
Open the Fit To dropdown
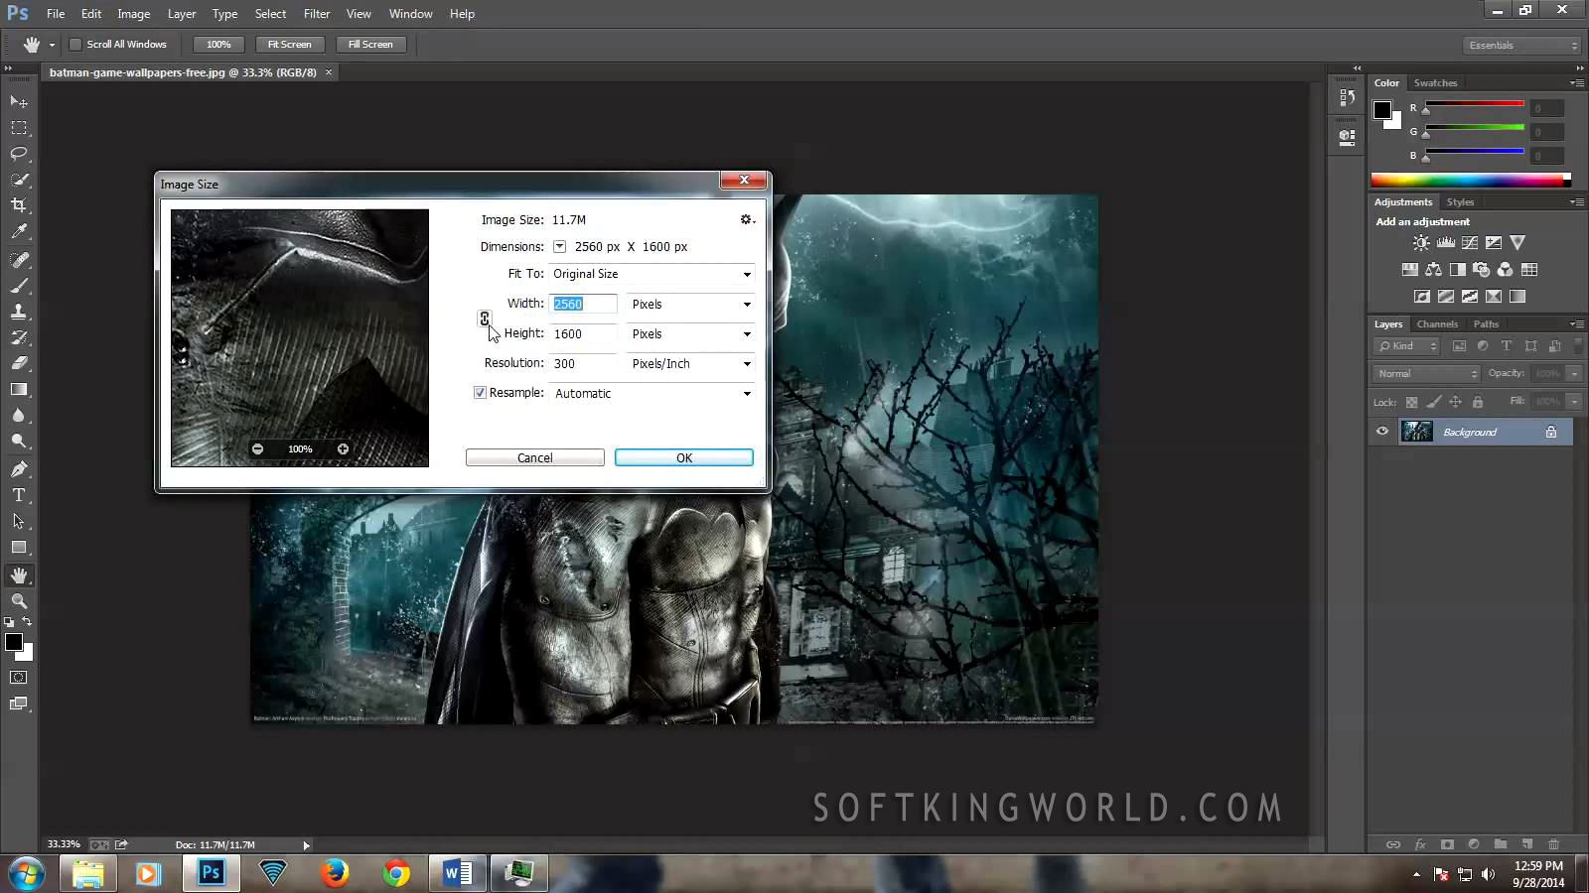(x=651, y=274)
